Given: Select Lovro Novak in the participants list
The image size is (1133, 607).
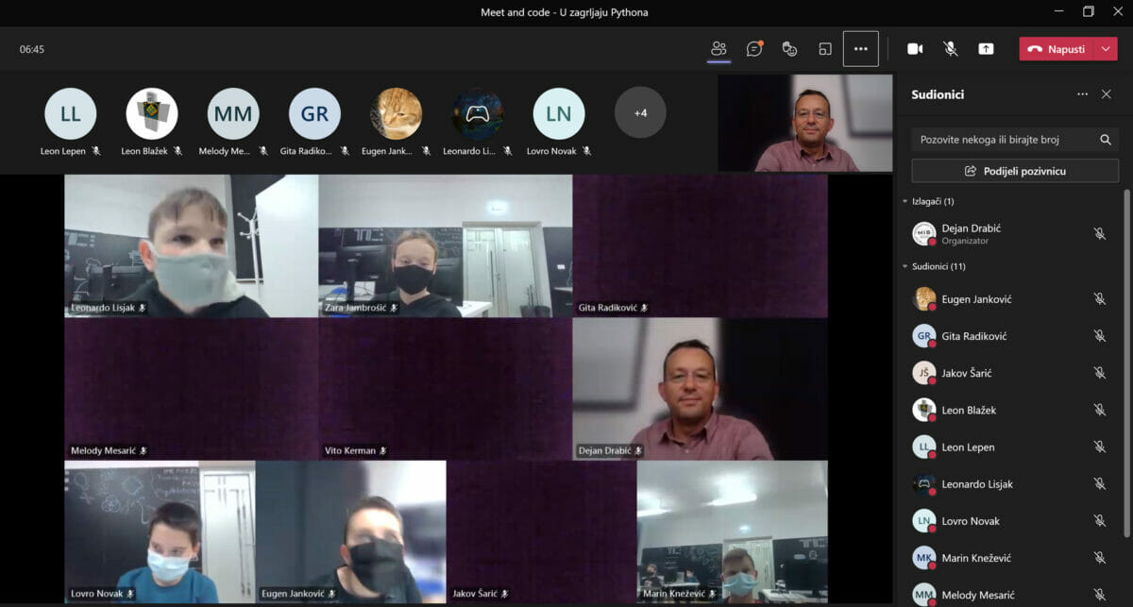Looking at the screenshot, I should tap(970, 521).
